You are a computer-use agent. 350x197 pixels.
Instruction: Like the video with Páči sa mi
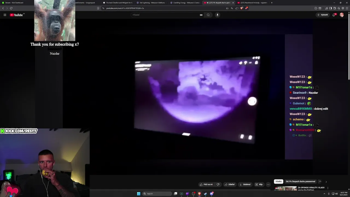coord(206,184)
